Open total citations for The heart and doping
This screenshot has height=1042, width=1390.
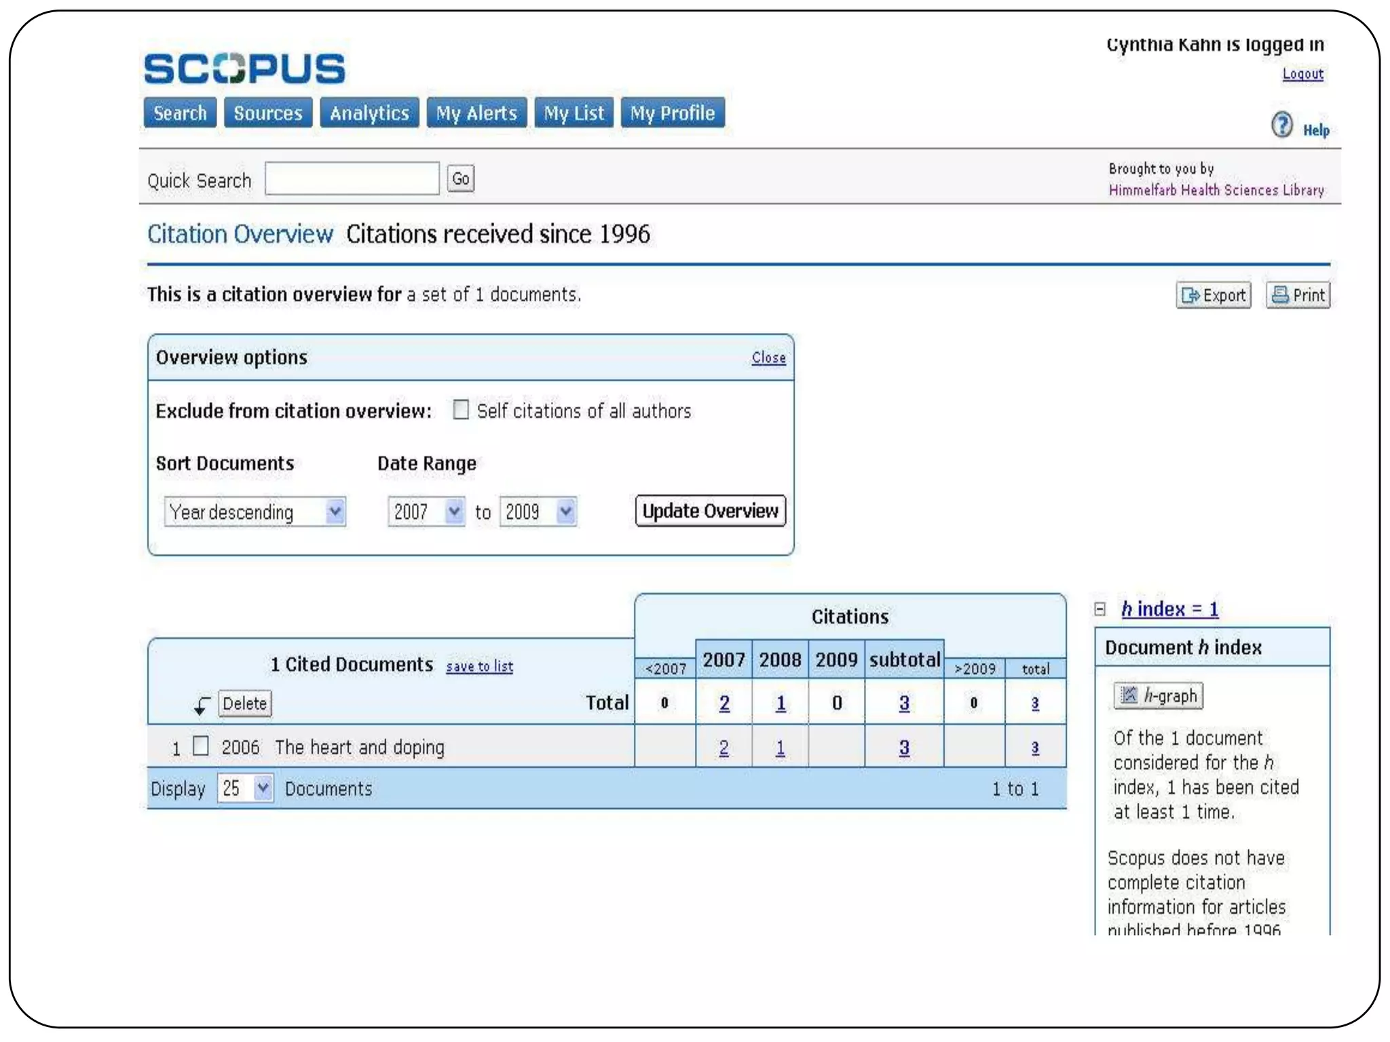coord(1035,748)
